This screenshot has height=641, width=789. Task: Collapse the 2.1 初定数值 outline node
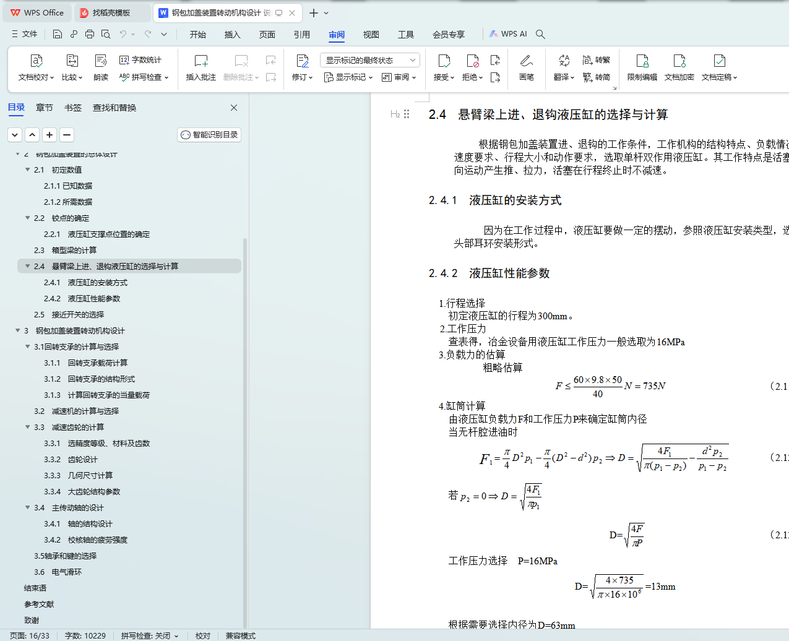pos(27,170)
